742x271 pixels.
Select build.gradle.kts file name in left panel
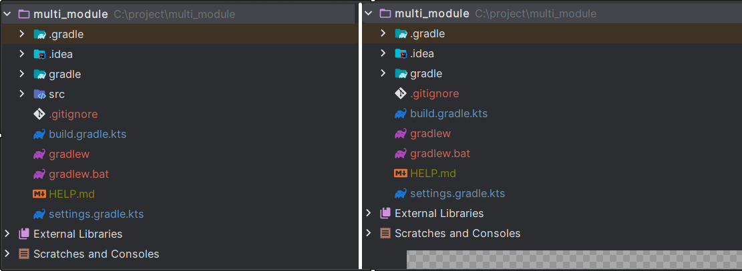click(x=87, y=135)
